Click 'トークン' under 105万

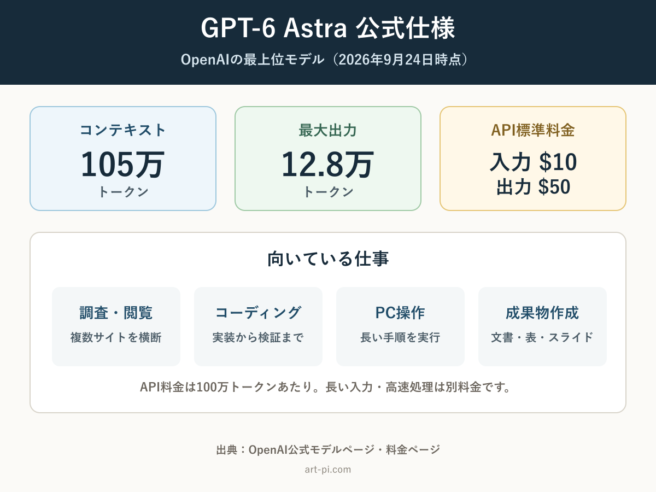coord(123,192)
